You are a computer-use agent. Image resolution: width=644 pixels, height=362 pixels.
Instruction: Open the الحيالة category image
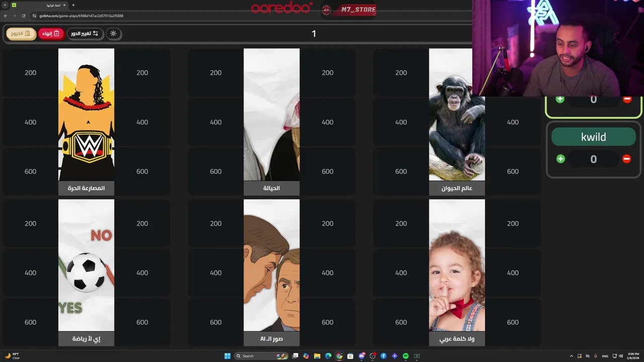point(272,115)
